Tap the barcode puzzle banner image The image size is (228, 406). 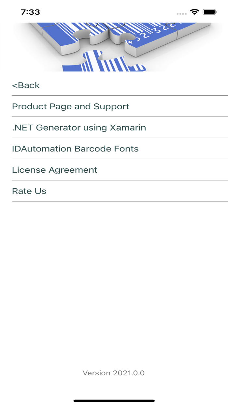click(x=114, y=46)
